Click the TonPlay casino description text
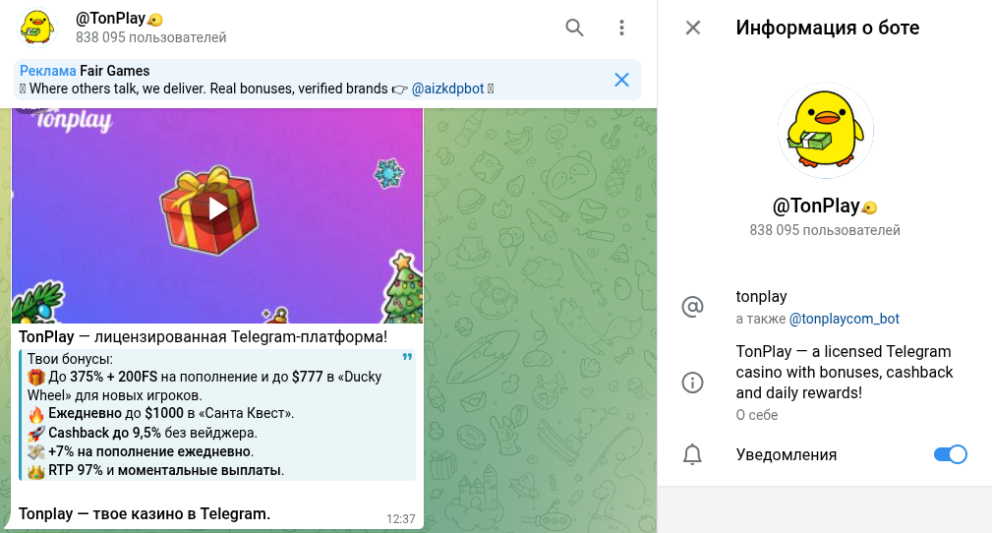The height and width of the screenshot is (533, 992). [x=845, y=372]
